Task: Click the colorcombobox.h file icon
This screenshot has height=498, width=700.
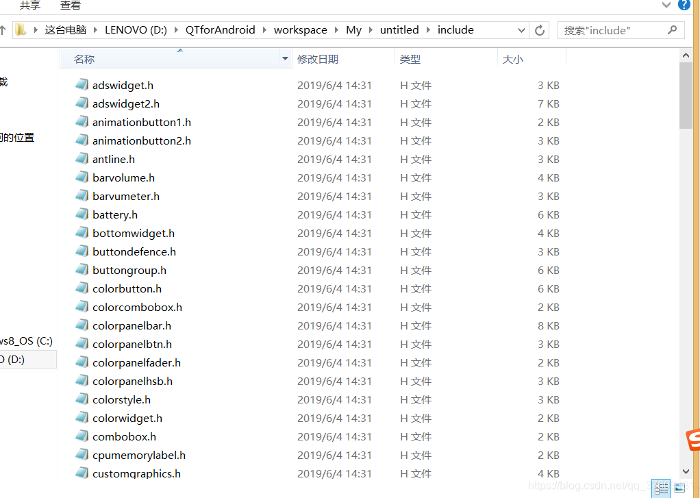Action: [82, 307]
